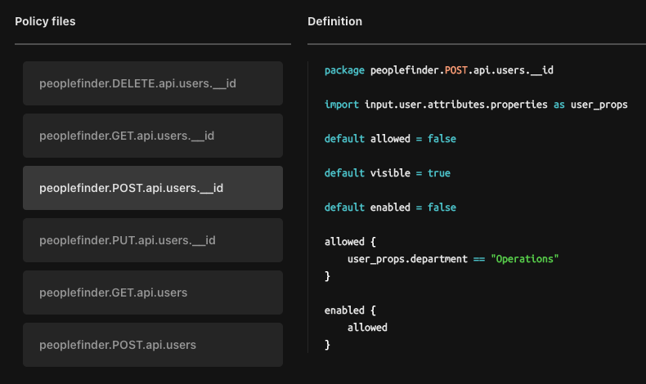Click the Policy files heading
The image size is (646, 384).
tap(45, 21)
